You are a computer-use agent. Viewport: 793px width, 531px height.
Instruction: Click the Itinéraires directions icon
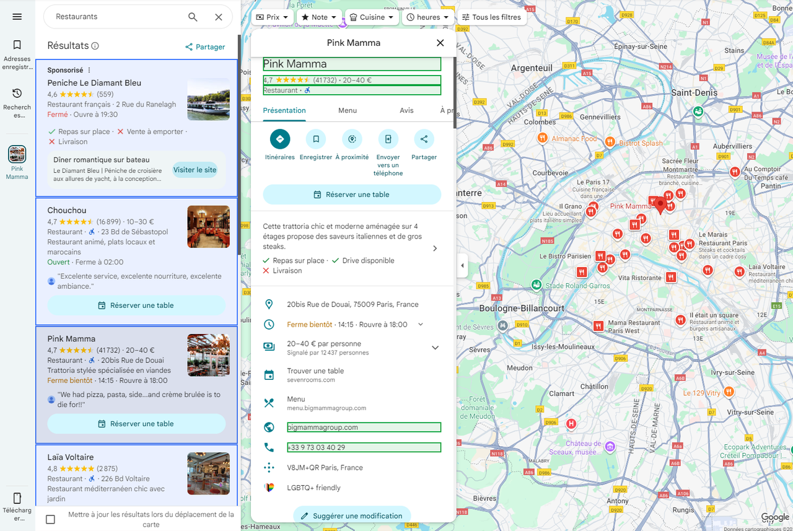coord(279,139)
